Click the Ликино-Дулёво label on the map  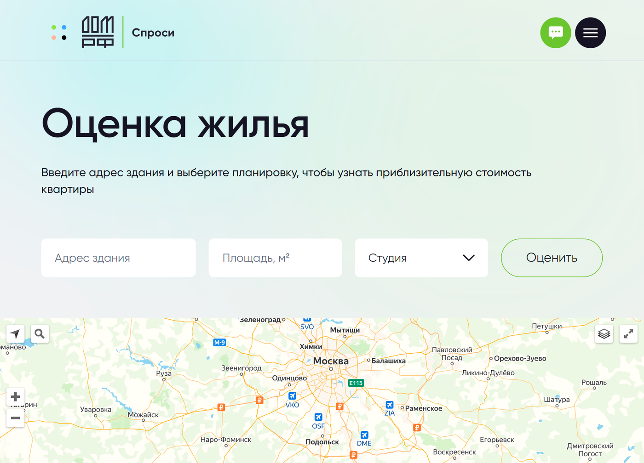(488, 373)
